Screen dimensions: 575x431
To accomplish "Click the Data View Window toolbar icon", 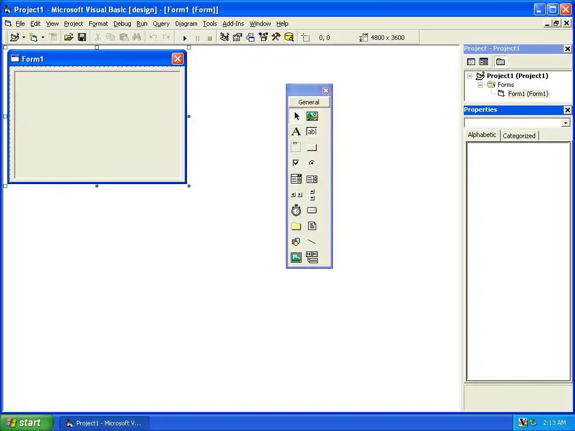I will pos(289,37).
